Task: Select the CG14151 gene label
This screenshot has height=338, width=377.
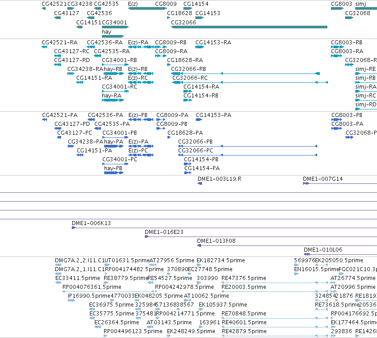Action: [x=89, y=22]
